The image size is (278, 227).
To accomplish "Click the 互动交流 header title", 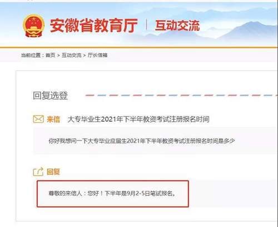I will point(177,26).
